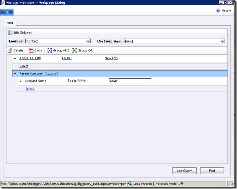Click the ATMC value input field
Image resolution: width=237 pixels, height=189 pixels.
click(x=130, y=81)
